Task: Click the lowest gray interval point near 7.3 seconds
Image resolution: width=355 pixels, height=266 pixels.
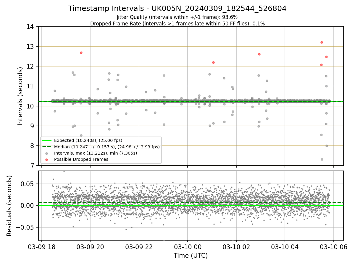Action: tap(322, 159)
